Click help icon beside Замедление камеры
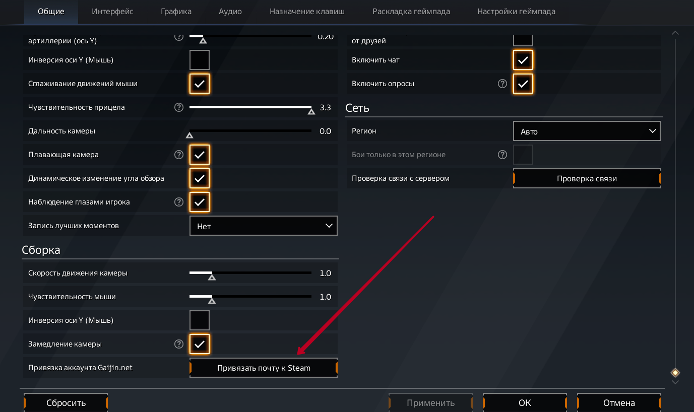The width and height of the screenshot is (694, 412). [x=178, y=344]
